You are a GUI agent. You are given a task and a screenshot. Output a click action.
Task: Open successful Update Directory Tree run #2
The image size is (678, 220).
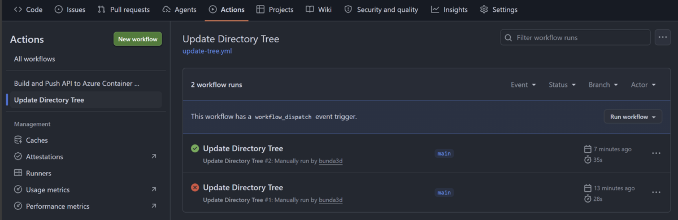(x=243, y=148)
